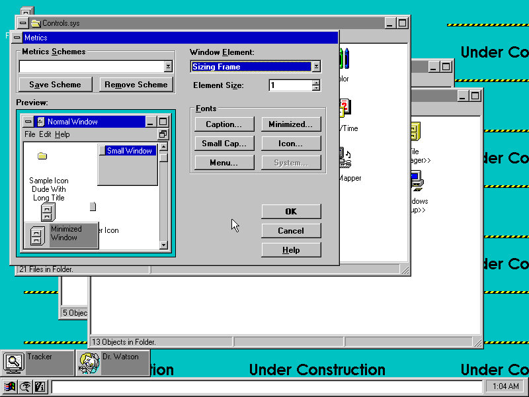
Task: Click the preview window vertical scrollbar thumb
Action: coord(163,157)
